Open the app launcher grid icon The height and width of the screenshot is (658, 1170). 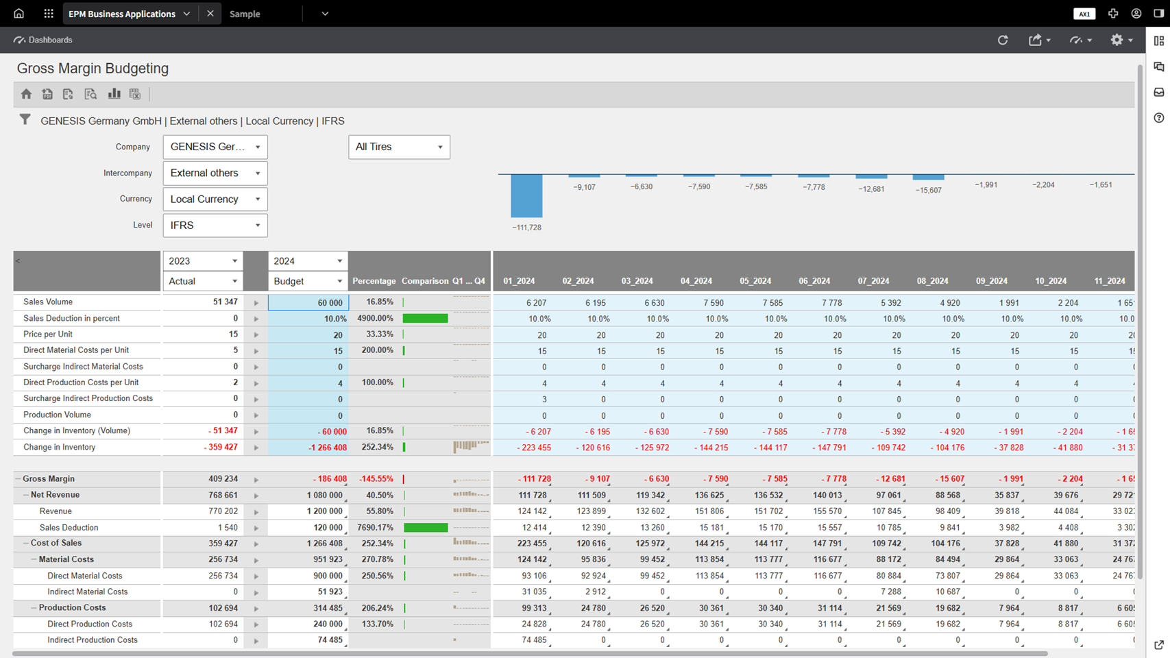tap(48, 14)
